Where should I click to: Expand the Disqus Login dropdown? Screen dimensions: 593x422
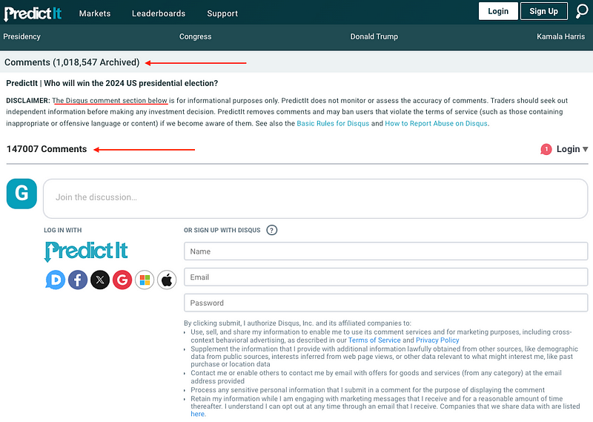pos(572,149)
